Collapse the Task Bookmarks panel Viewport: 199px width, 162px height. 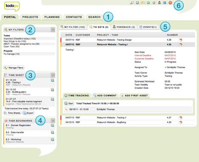tap(53, 121)
